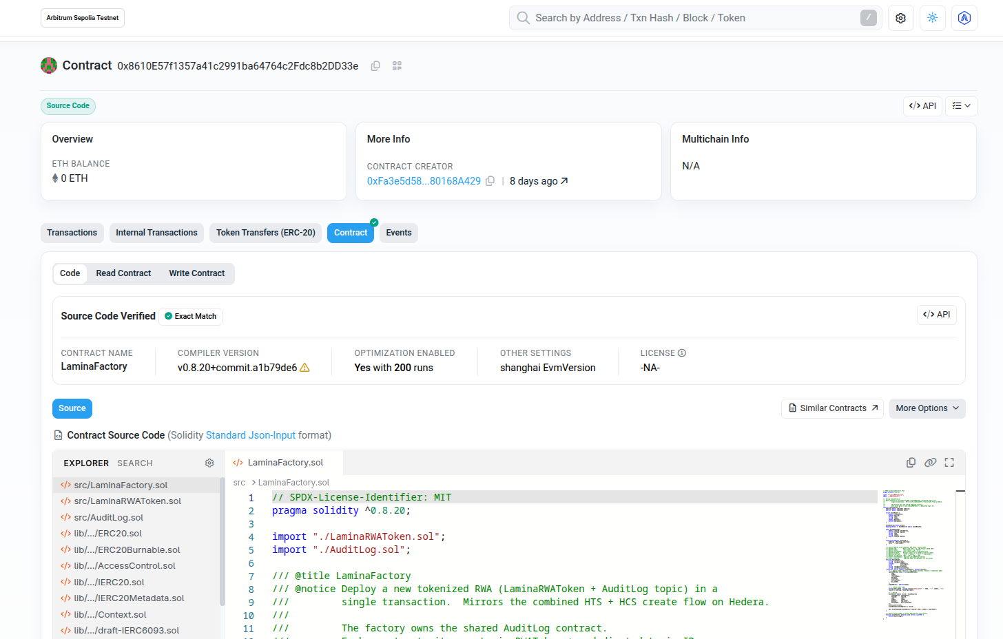Image resolution: width=1003 pixels, height=639 pixels.
Task: Copy the contract address 0x8610E57f…
Action: tap(375, 66)
